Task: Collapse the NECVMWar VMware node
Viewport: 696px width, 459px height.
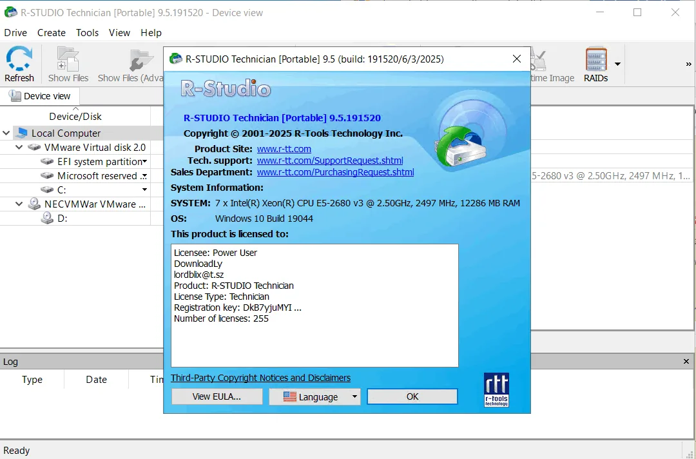Action: (19, 204)
